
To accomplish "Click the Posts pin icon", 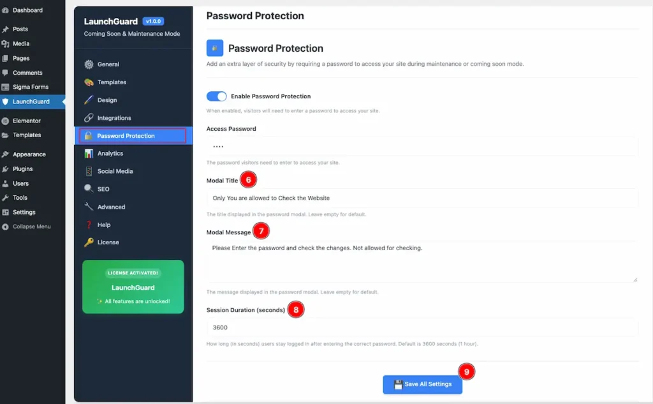I will pyautogui.click(x=5, y=29).
